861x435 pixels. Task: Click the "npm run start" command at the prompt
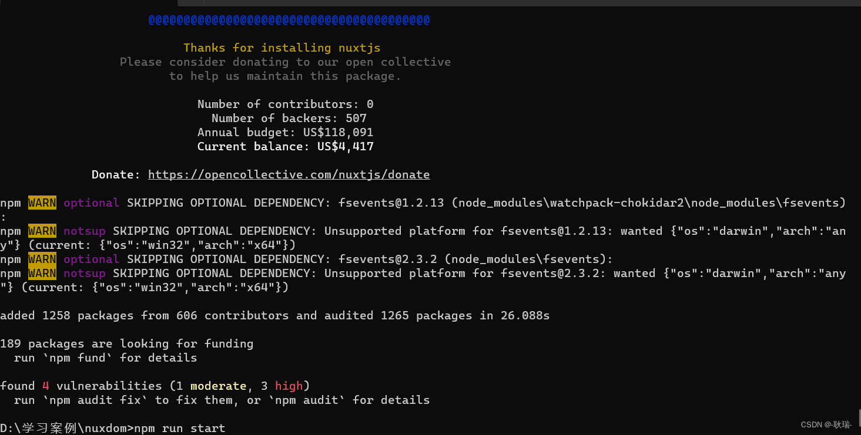click(x=180, y=429)
